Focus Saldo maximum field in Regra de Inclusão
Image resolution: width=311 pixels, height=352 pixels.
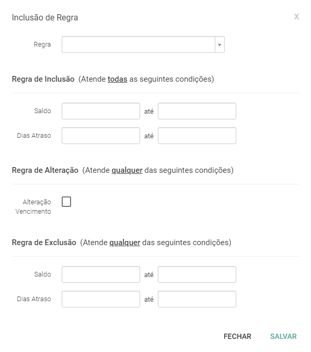[x=197, y=111]
